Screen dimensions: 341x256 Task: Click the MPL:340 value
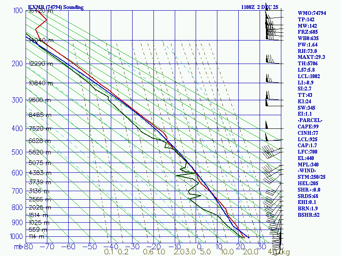point(308,164)
